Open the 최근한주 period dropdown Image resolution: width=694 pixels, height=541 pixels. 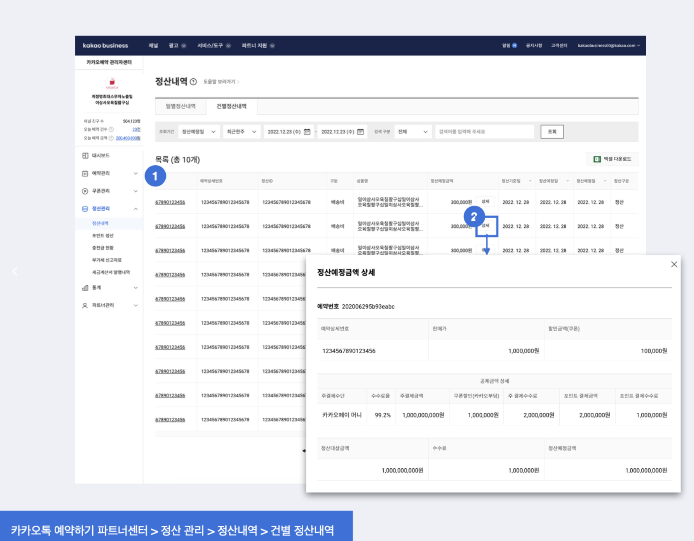point(242,132)
